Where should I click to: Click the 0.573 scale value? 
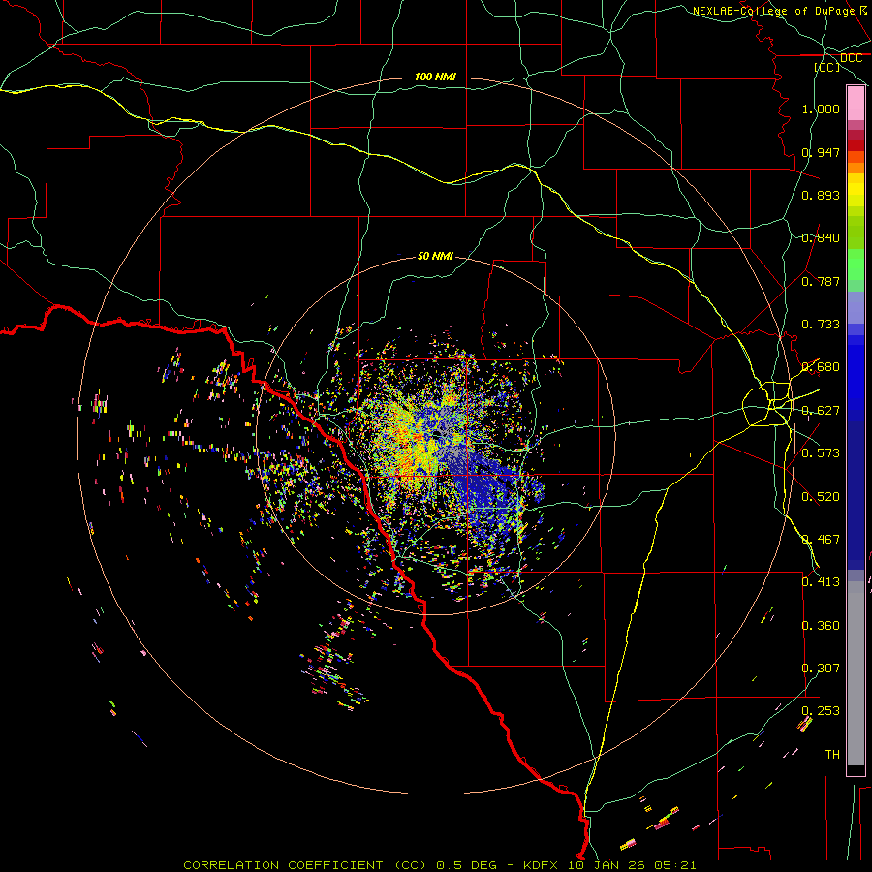[x=821, y=453]
